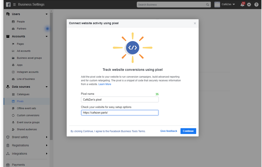This screenshot has width=262, height=167.
Task: Click the Pages flag icon
Action: 13,44
